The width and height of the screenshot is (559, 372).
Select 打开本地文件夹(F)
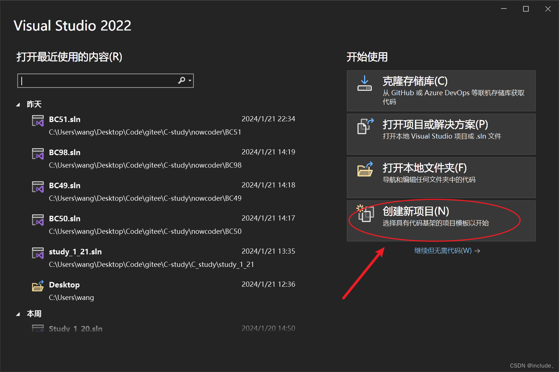point(441,178)
